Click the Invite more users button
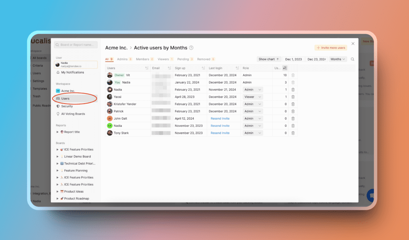Screen dimensions: 409x240 331,48
